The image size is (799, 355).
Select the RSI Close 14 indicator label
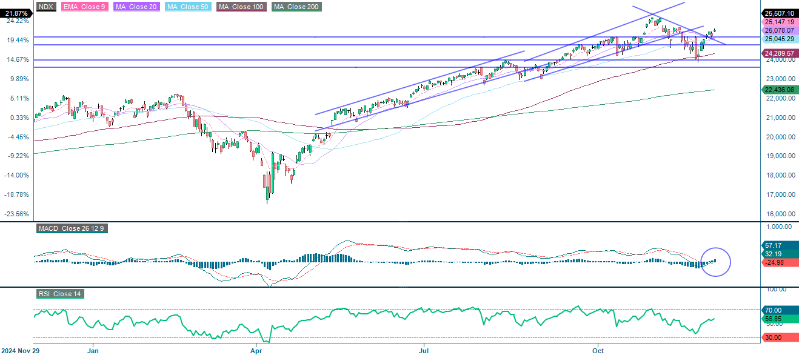[59, 294]
